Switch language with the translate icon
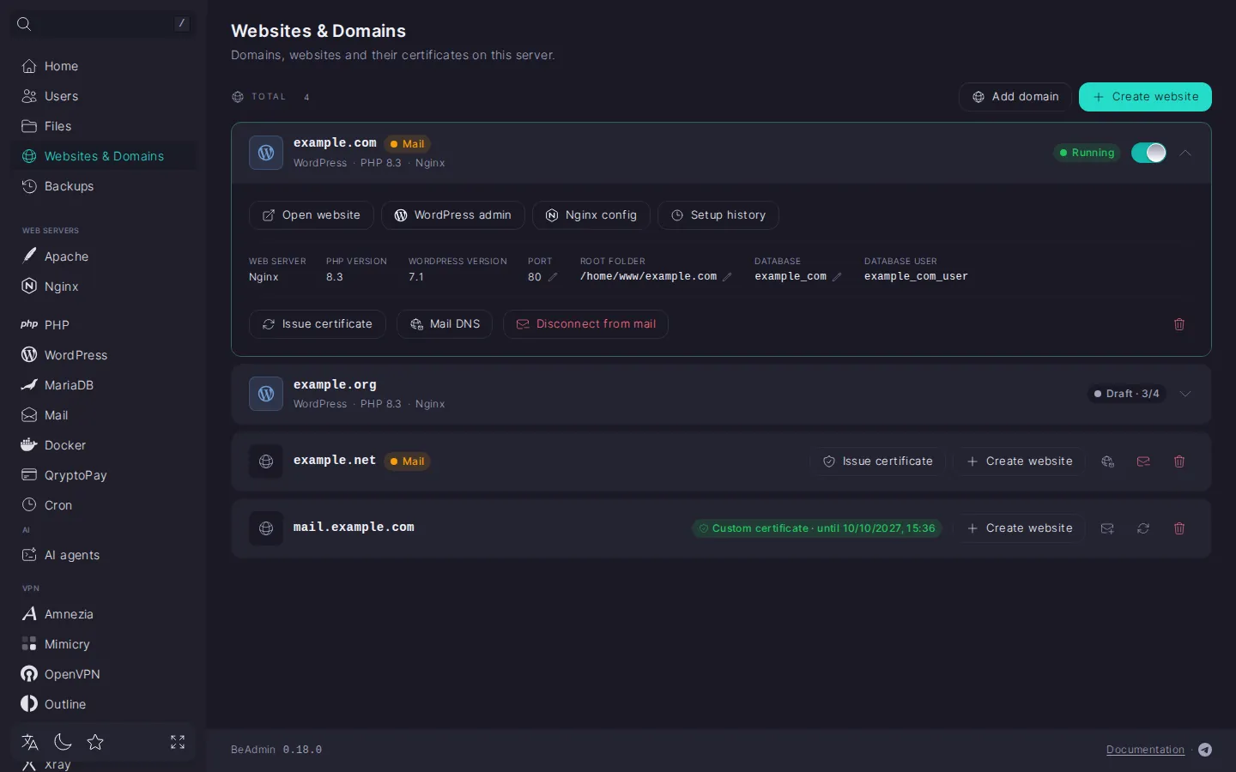Image resolution: width=1236 pixels, height=772 pixels. coord(30,742)
